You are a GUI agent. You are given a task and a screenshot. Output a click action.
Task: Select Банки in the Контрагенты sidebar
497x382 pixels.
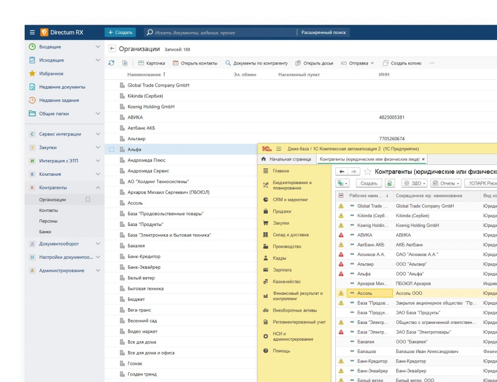pos(45,231)
